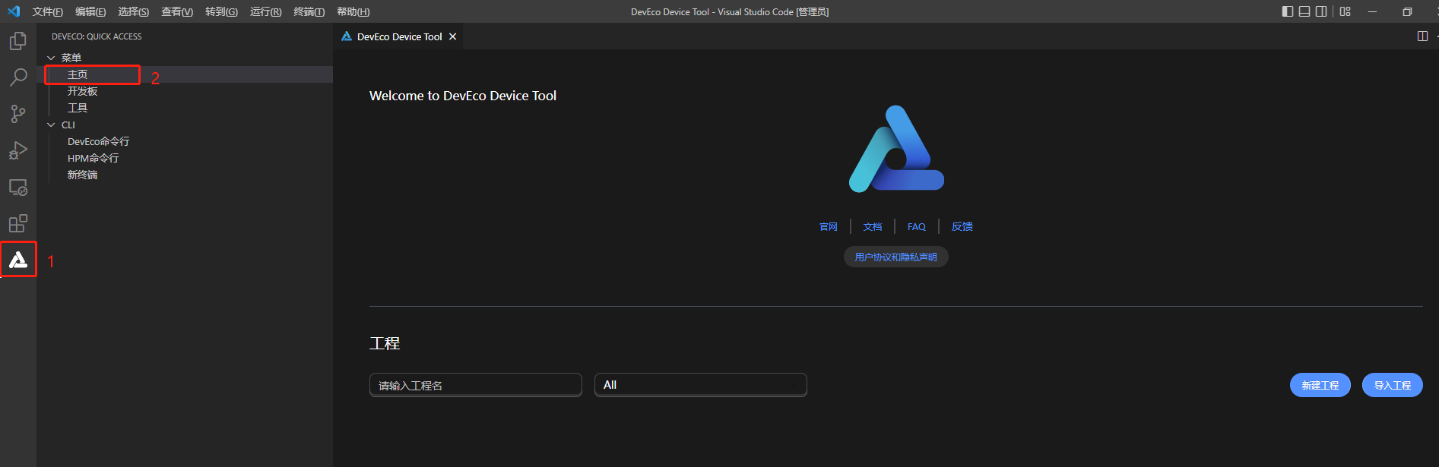Click the 反馈 link
1439x467 pixels.
tap(962, 226)
